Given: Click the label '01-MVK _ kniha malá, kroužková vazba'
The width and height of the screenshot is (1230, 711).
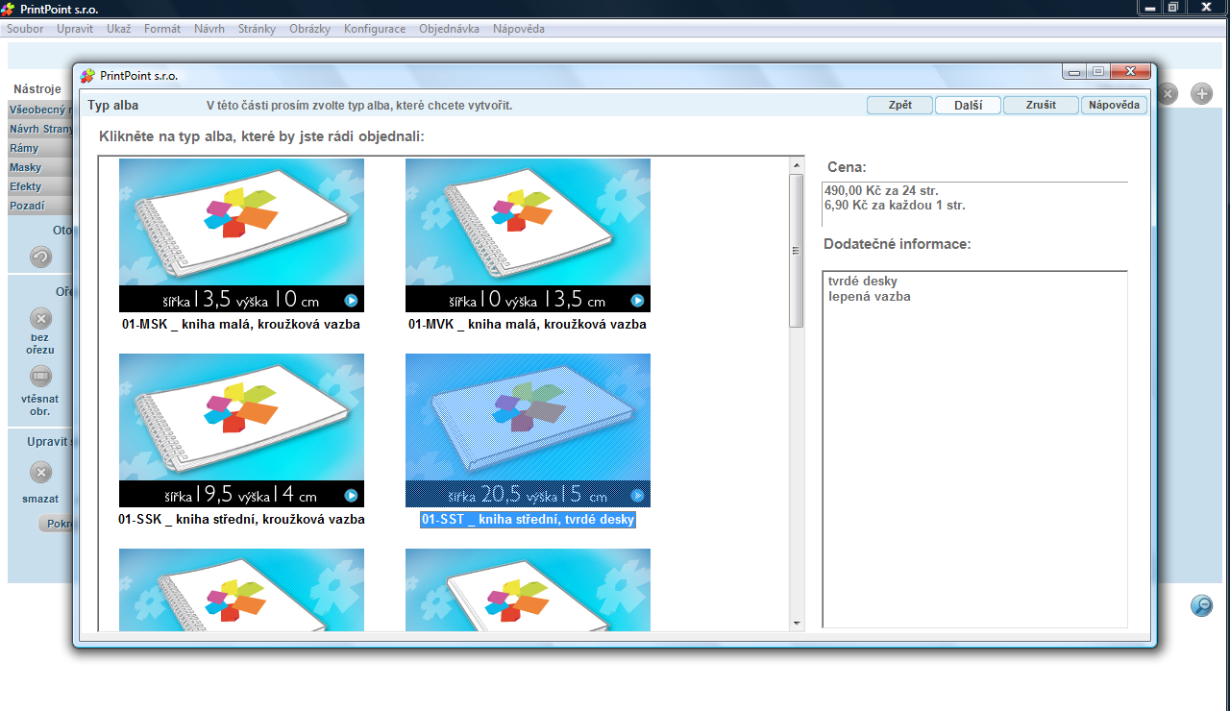Looking at the screenshot, I should point(528,325).
